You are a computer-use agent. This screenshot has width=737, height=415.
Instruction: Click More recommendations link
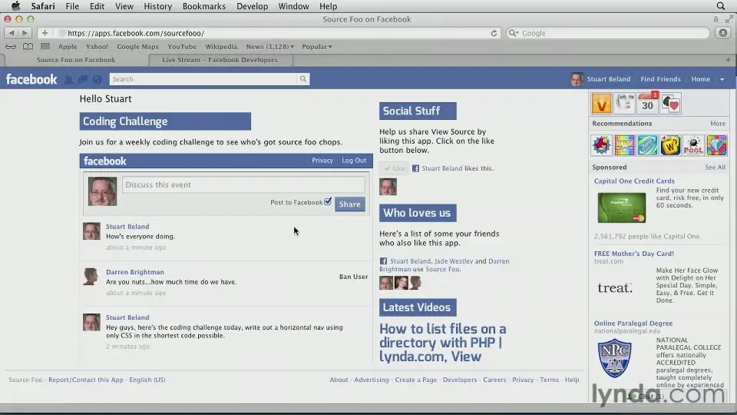[x=718, y=123]
